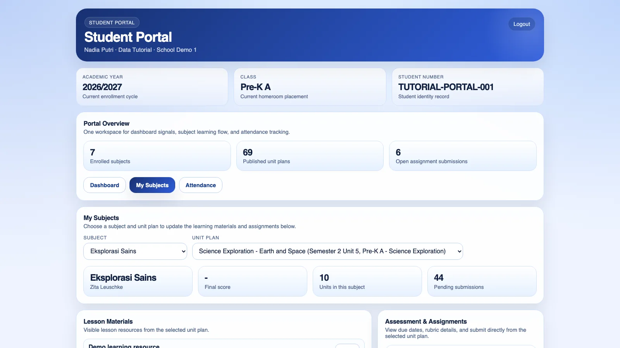Click the teacher name Zita Leuschke
620x348 pixels.
pyautogui.click(x=107, y=287)
